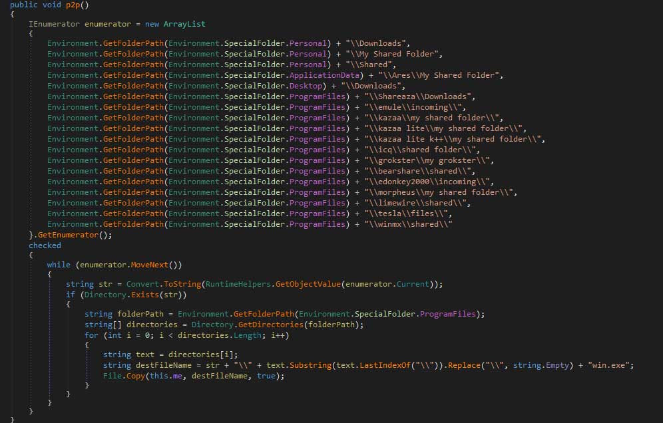
Task: Click the RuntimeHelpers class name
Action: [238, 284]
